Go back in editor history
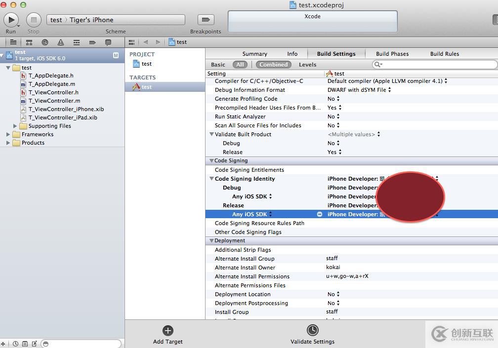 tap(146, 42)
